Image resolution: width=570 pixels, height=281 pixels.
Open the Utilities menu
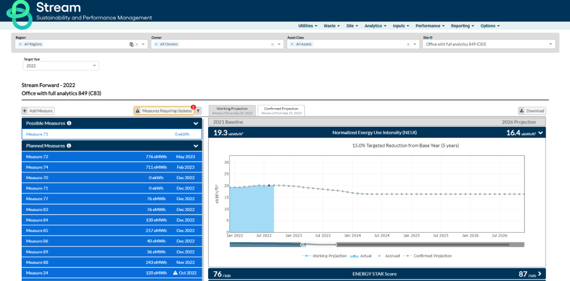tap(308, 26)
